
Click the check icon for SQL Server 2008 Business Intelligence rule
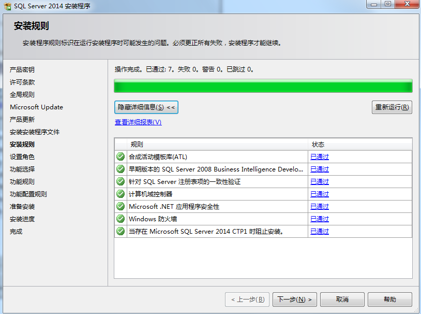121,169
